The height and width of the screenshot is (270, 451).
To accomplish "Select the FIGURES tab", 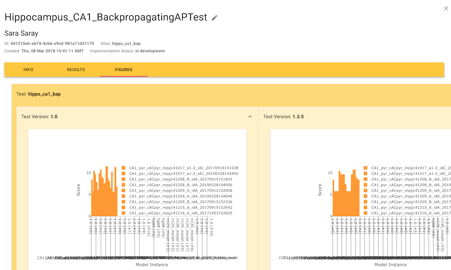I will pos(123,70).
